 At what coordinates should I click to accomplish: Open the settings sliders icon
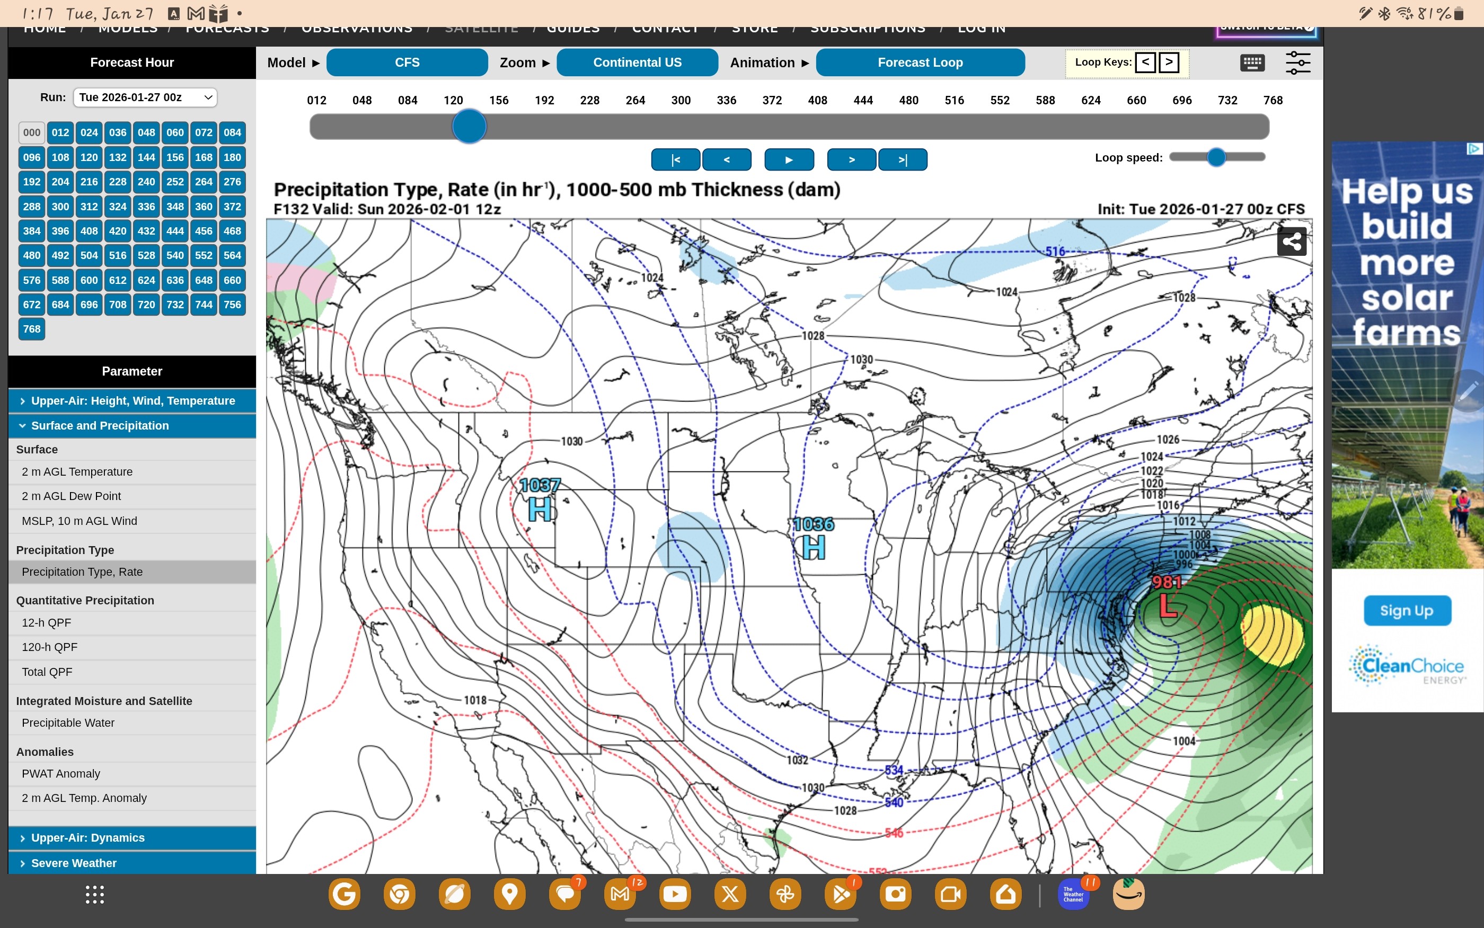pos(1297,63)
